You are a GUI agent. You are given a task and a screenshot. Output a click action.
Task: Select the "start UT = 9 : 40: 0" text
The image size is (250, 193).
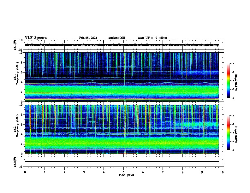click(x=152, y=38)
